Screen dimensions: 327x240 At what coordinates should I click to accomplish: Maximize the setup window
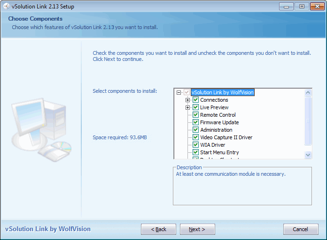(302, 7)
